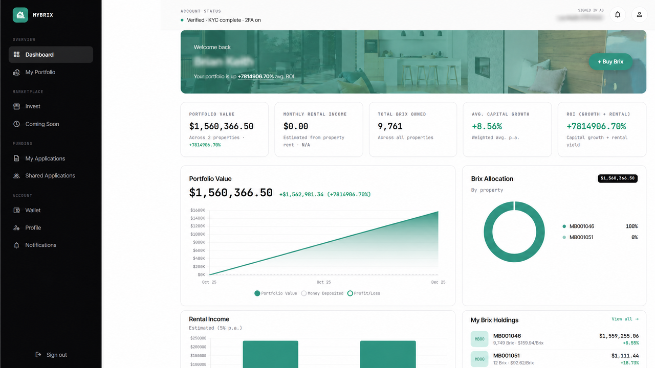
Task: Click the My Portfolio icon in sidebar
Action: coord(16,72)
